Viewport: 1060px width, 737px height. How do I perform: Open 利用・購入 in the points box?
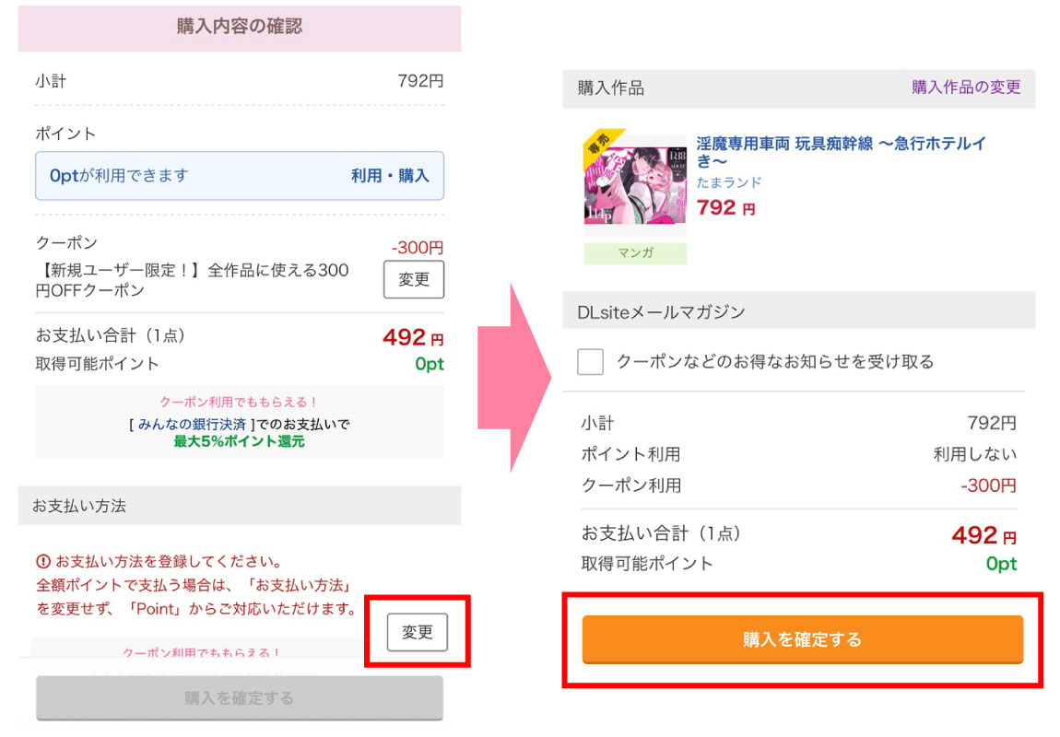coord(390,176)
